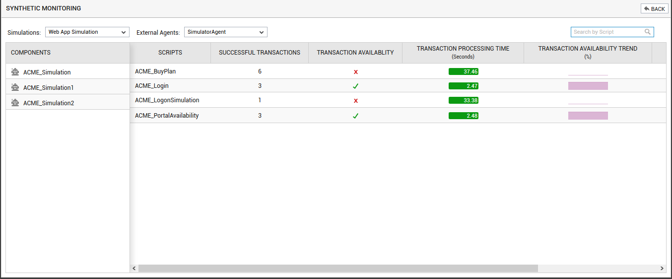The height and width of the screenshot is (279, 672).
Task: Click the robot icon beside ACME_Simulation2
Action: (x=15, y=103)
